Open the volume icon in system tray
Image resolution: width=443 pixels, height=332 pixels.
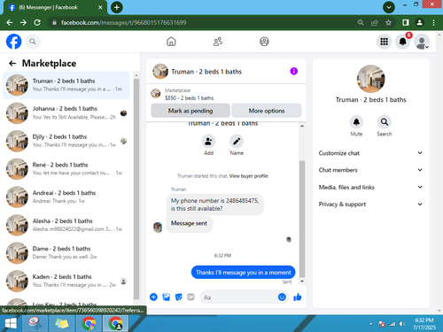[402, 324]
